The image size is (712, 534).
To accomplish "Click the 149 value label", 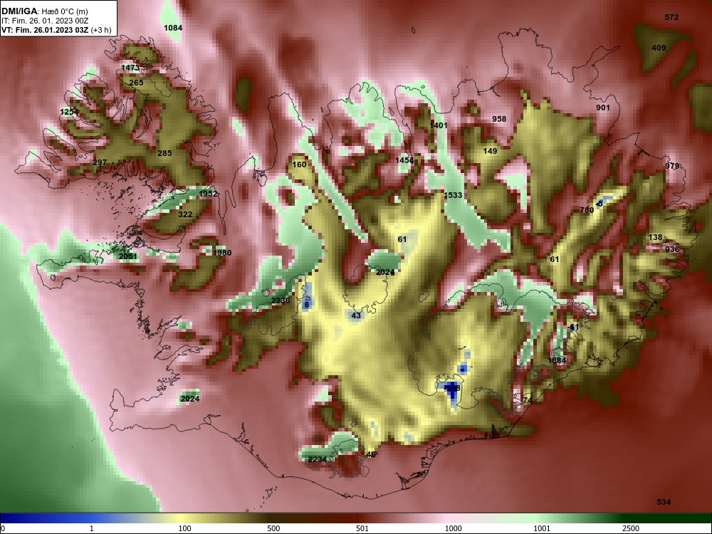I will pos(490,151).
